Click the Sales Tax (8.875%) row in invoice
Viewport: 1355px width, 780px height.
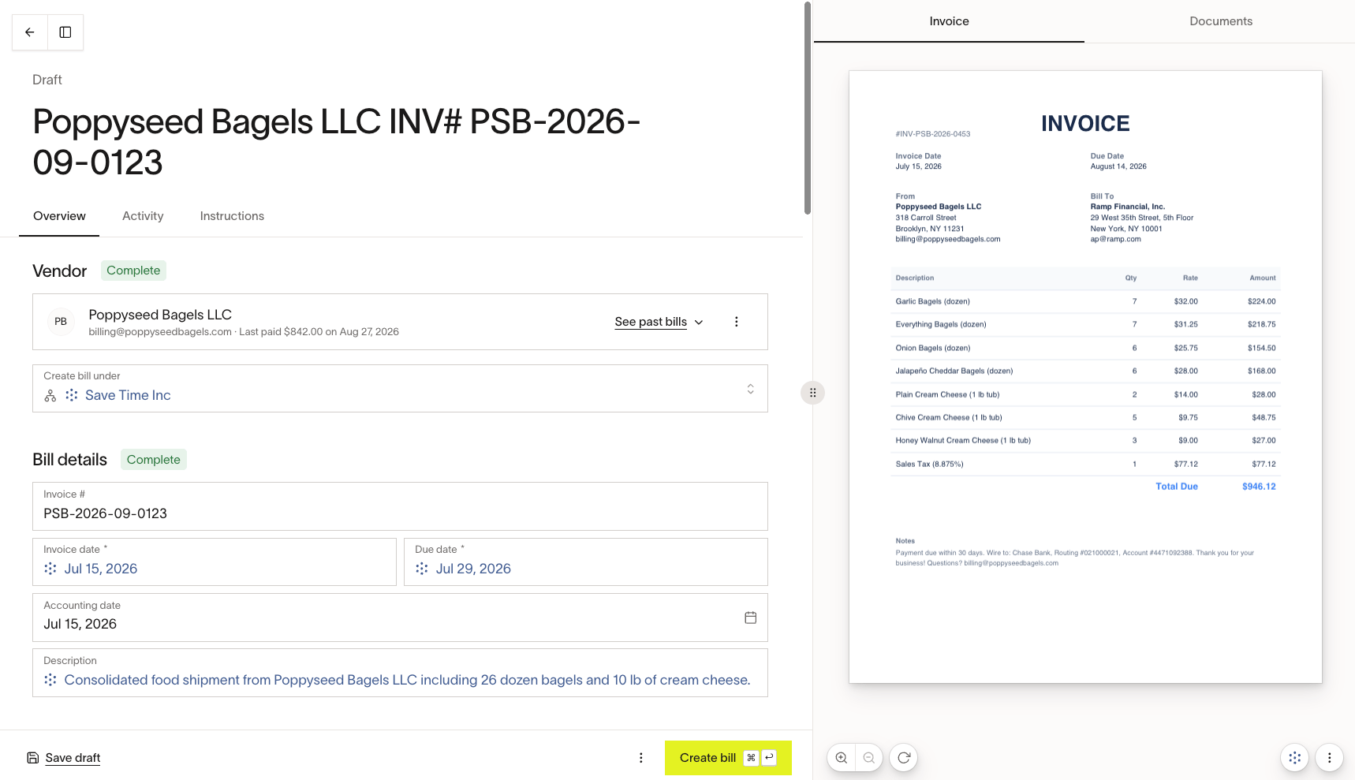point(1085,464)
